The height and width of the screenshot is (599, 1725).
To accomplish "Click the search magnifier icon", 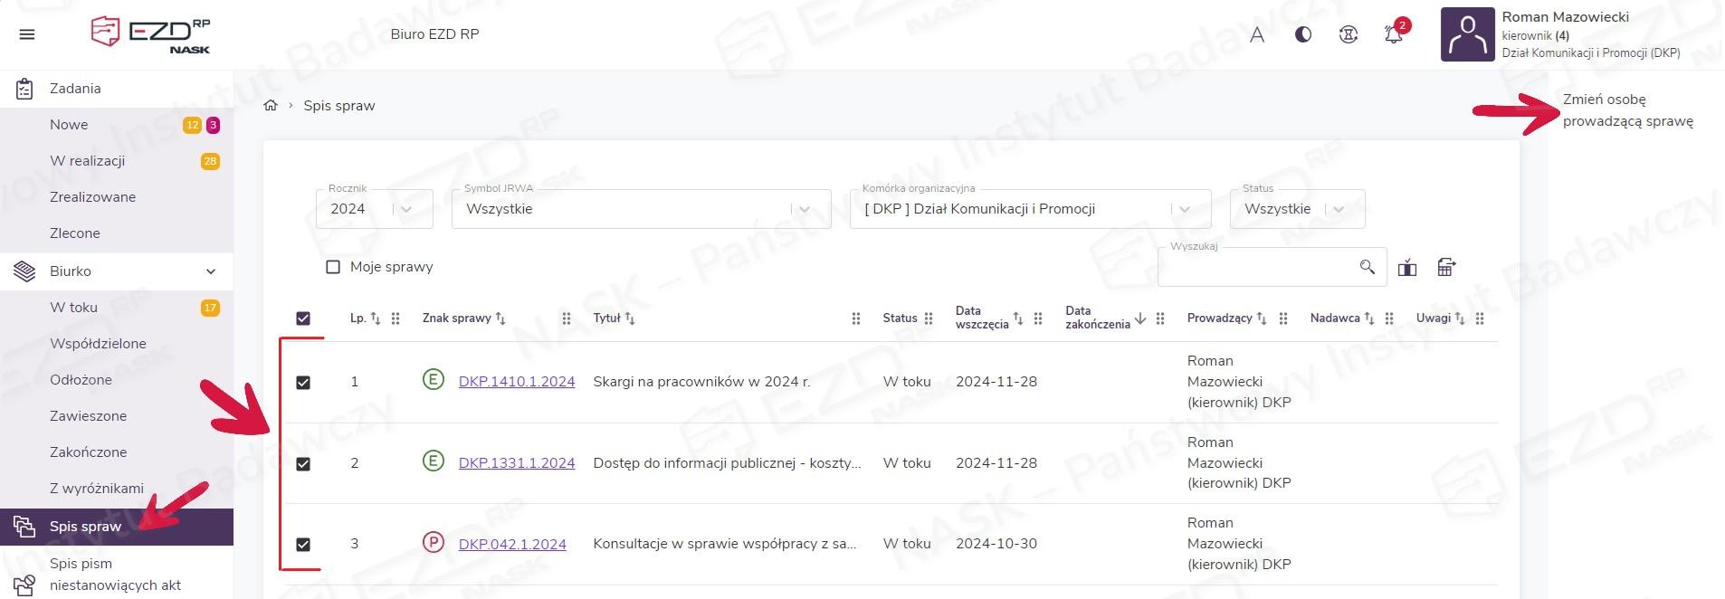I will 1367,267.
